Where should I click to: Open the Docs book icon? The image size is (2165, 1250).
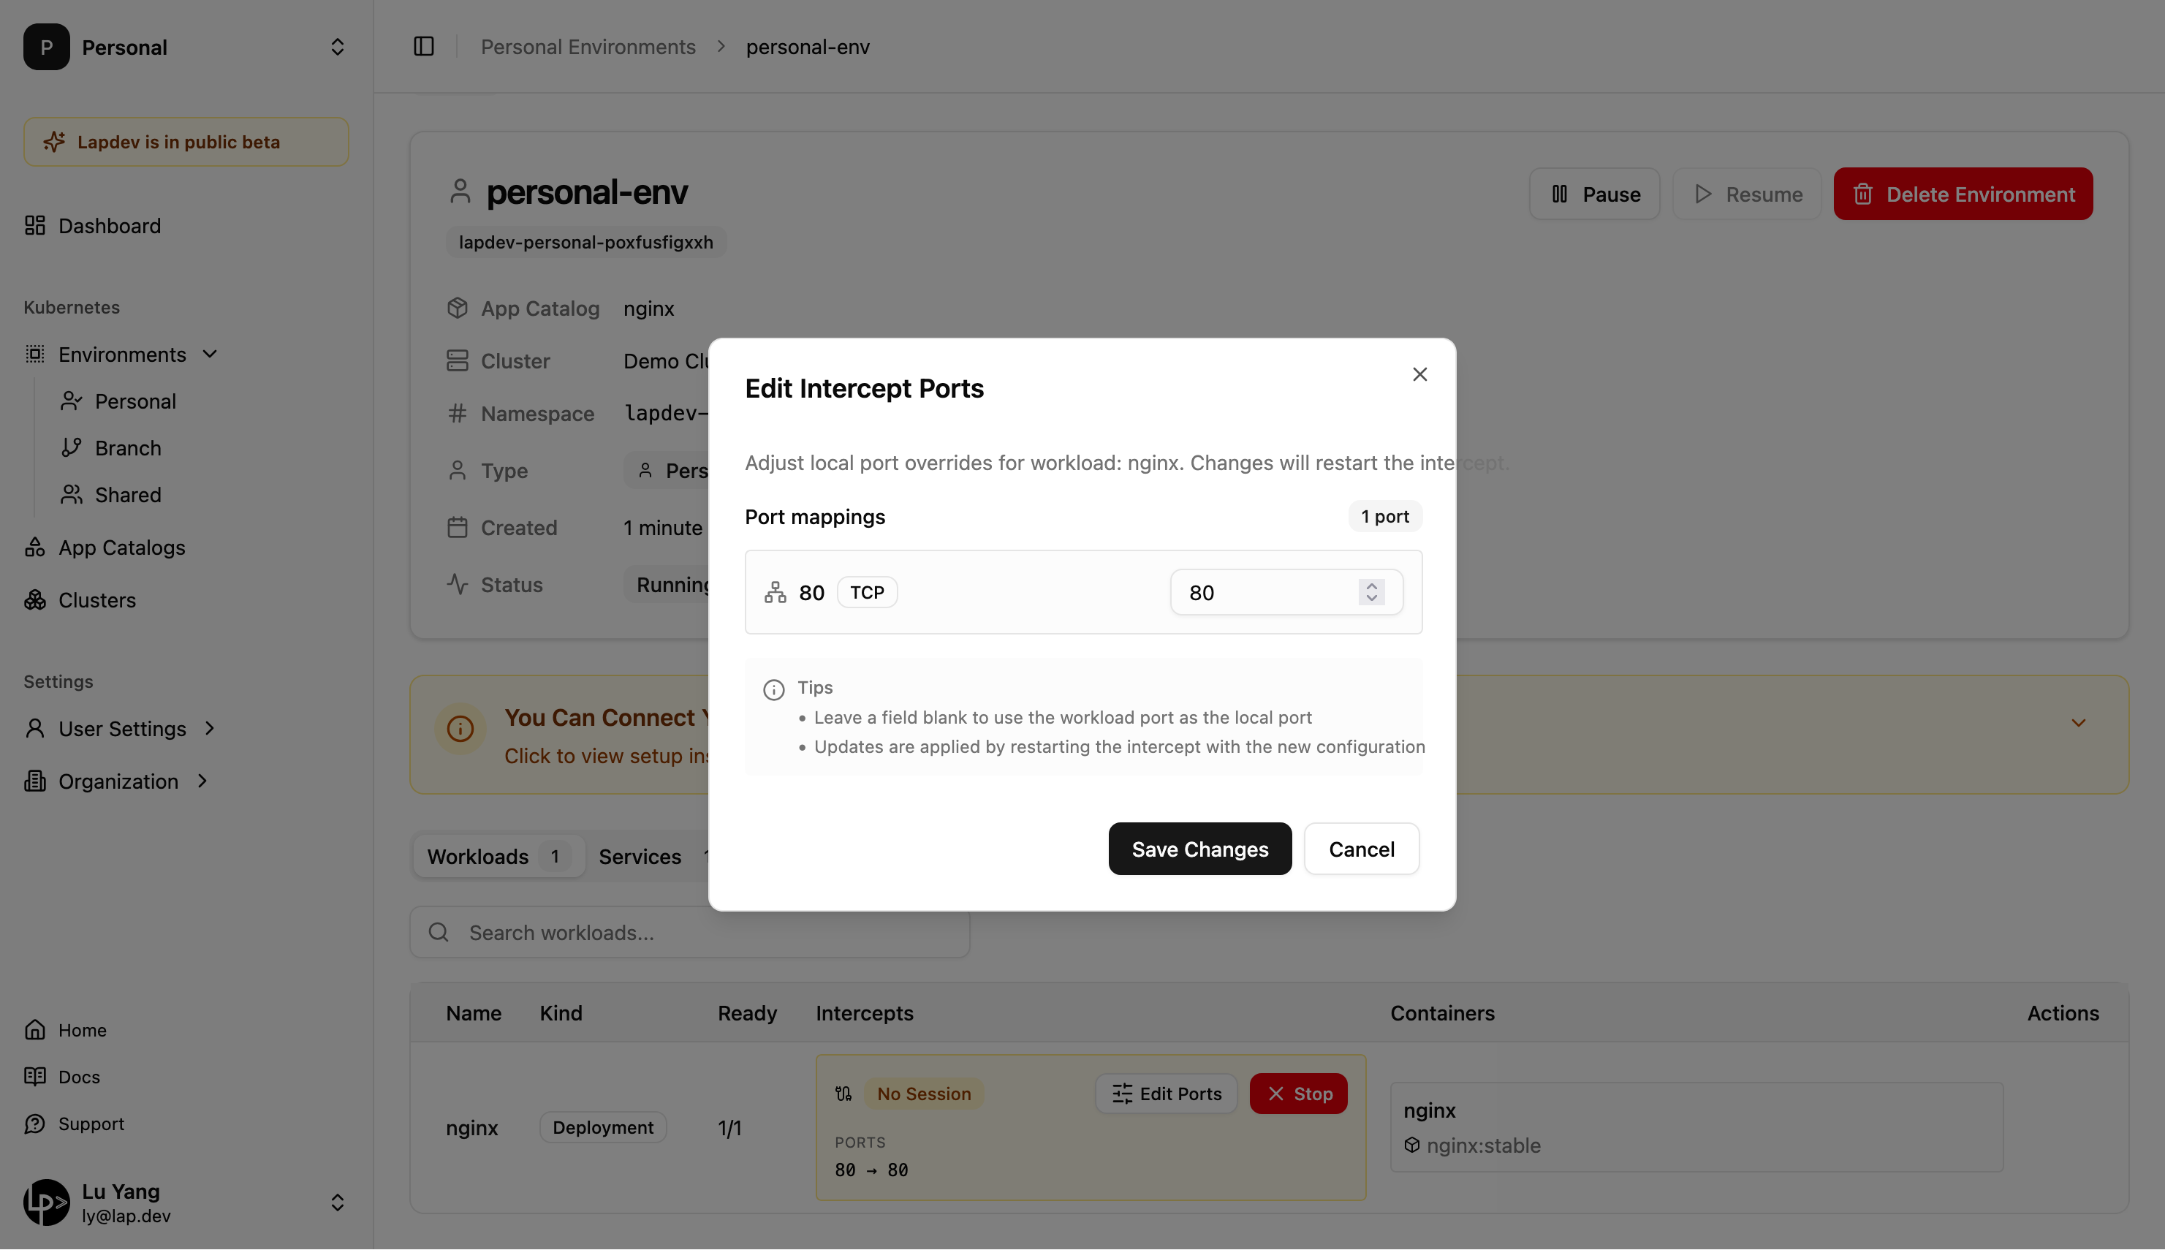tap(35, 1077)
